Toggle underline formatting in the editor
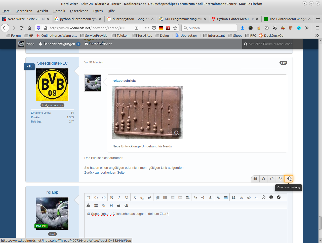The width and height of the screenshot is (322, 243). pos(127,197)
